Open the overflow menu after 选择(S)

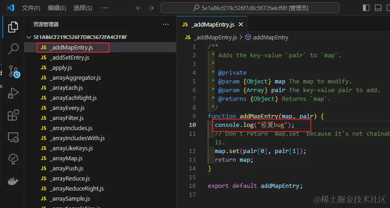(105, 8)
